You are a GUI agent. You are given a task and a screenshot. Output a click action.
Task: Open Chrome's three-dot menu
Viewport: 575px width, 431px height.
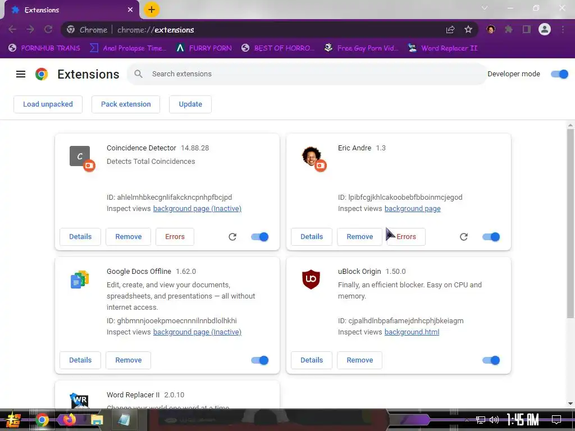563,29
